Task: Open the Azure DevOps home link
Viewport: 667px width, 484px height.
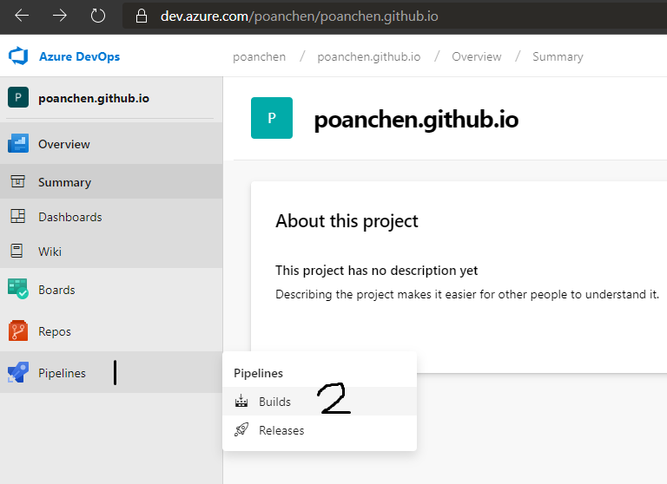Action: tap(80, 56)
